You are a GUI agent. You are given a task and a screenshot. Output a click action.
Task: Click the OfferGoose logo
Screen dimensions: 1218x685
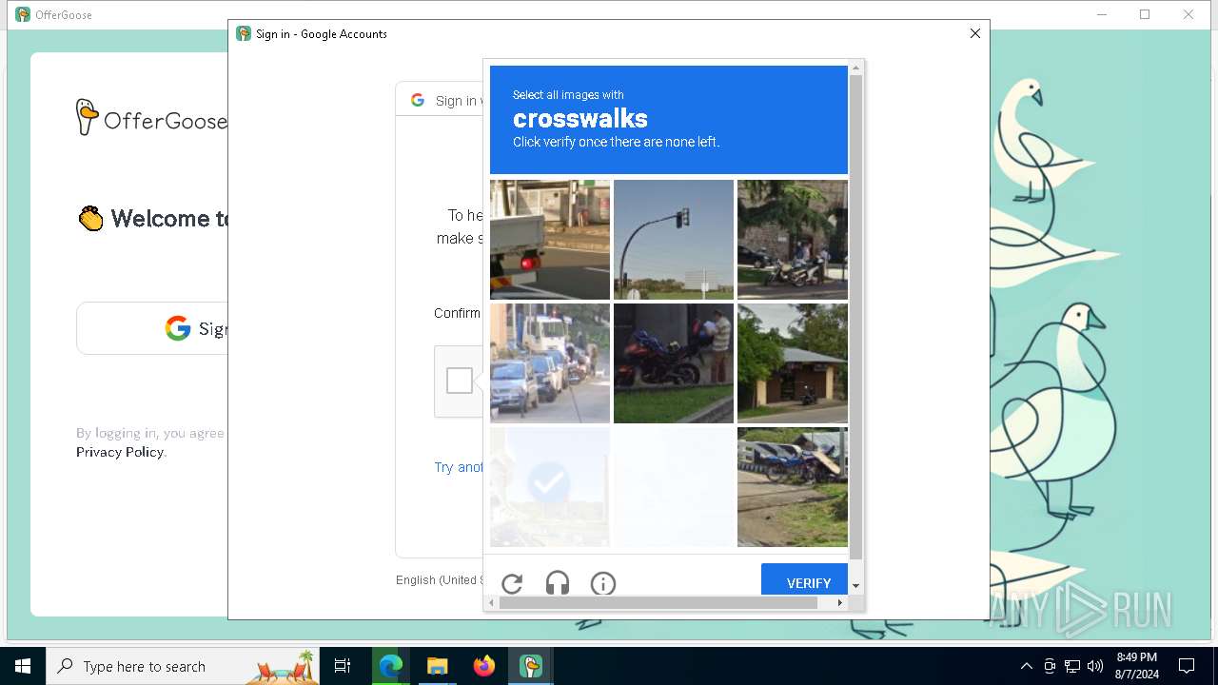[151, 118]
